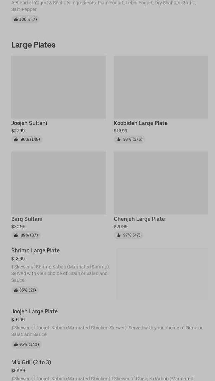Open the Joojeh Large Plate item
The height and width of the screenshot is (381, 215).
point(34,311)
